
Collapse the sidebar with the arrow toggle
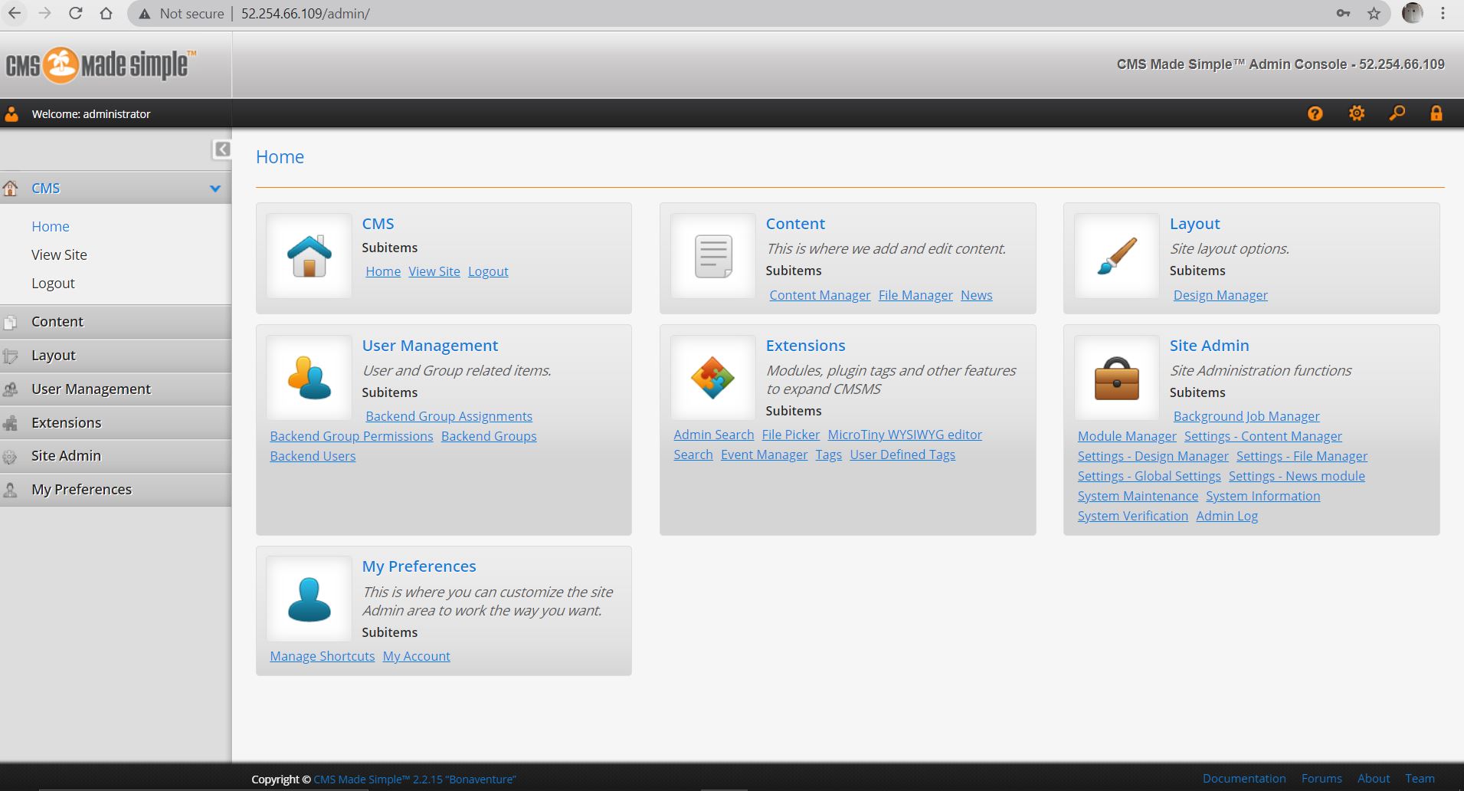coord(221,149)
